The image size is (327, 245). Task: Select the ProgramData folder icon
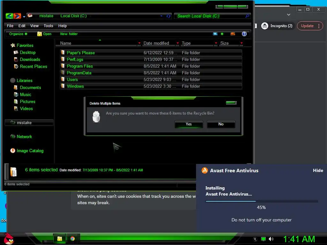coord(63,72)
